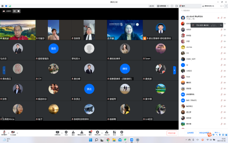The image size is (228, 143).
Task: Expand share screen options arrow
Action: 62,133
